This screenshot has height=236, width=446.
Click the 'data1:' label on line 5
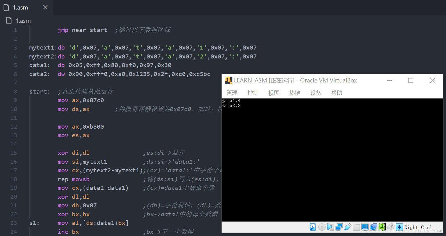(40, 65)
